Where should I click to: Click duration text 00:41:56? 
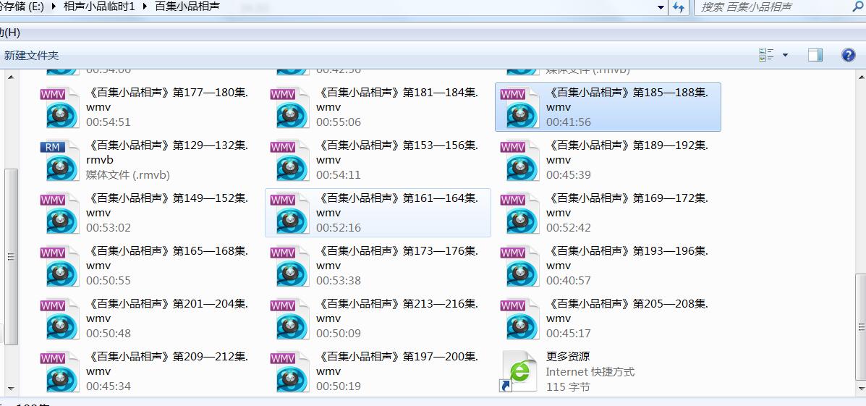pos(569,122)
